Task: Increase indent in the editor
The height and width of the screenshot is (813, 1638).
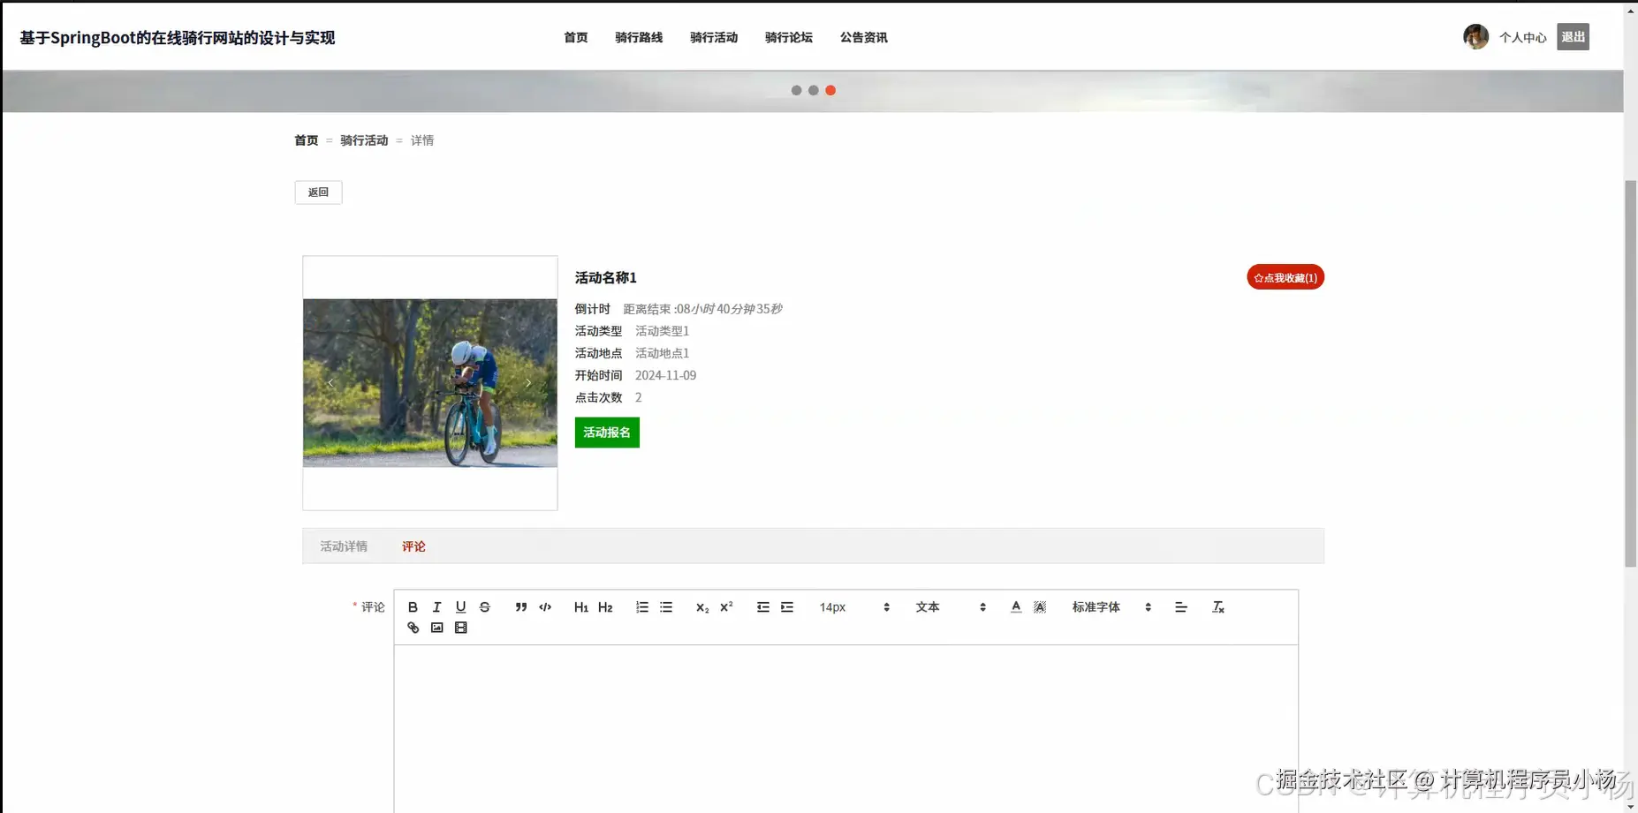Action: [x=787, y=607]
